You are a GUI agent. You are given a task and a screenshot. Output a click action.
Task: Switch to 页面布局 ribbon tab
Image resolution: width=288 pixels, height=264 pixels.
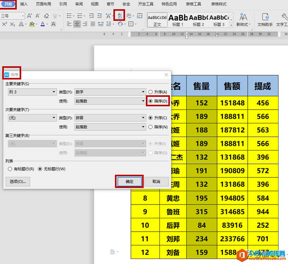coord(43,4)
